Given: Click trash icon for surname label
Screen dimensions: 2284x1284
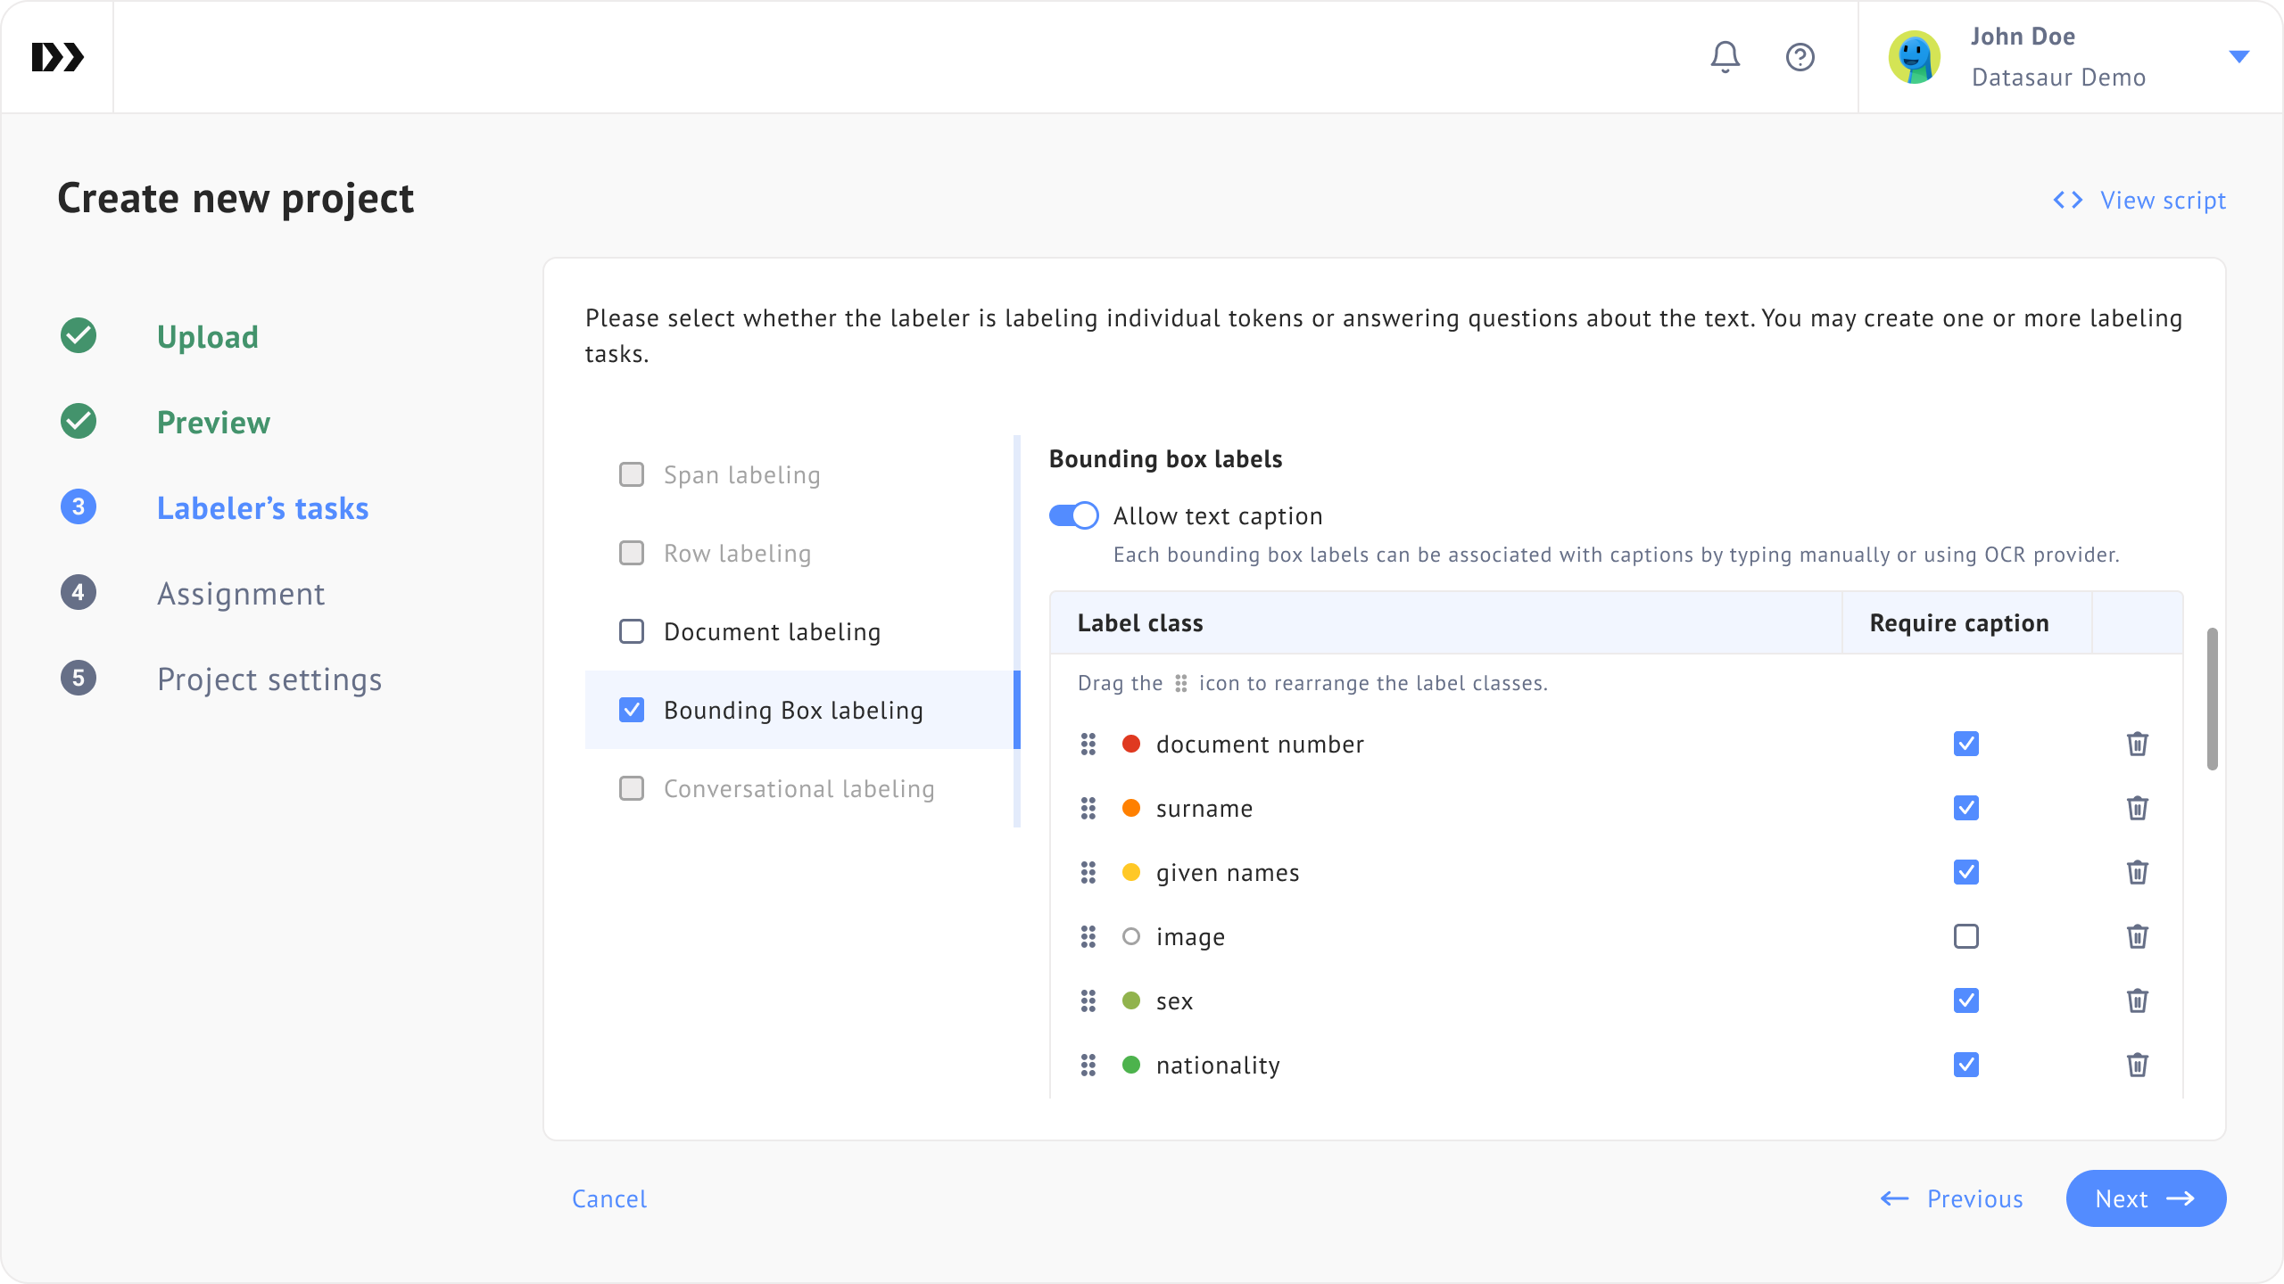Looking at the screenshot, I should click(2137, 808).
